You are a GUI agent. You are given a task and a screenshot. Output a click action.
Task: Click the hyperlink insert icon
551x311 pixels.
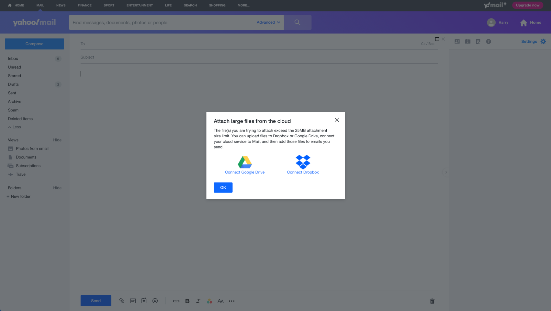176,301
